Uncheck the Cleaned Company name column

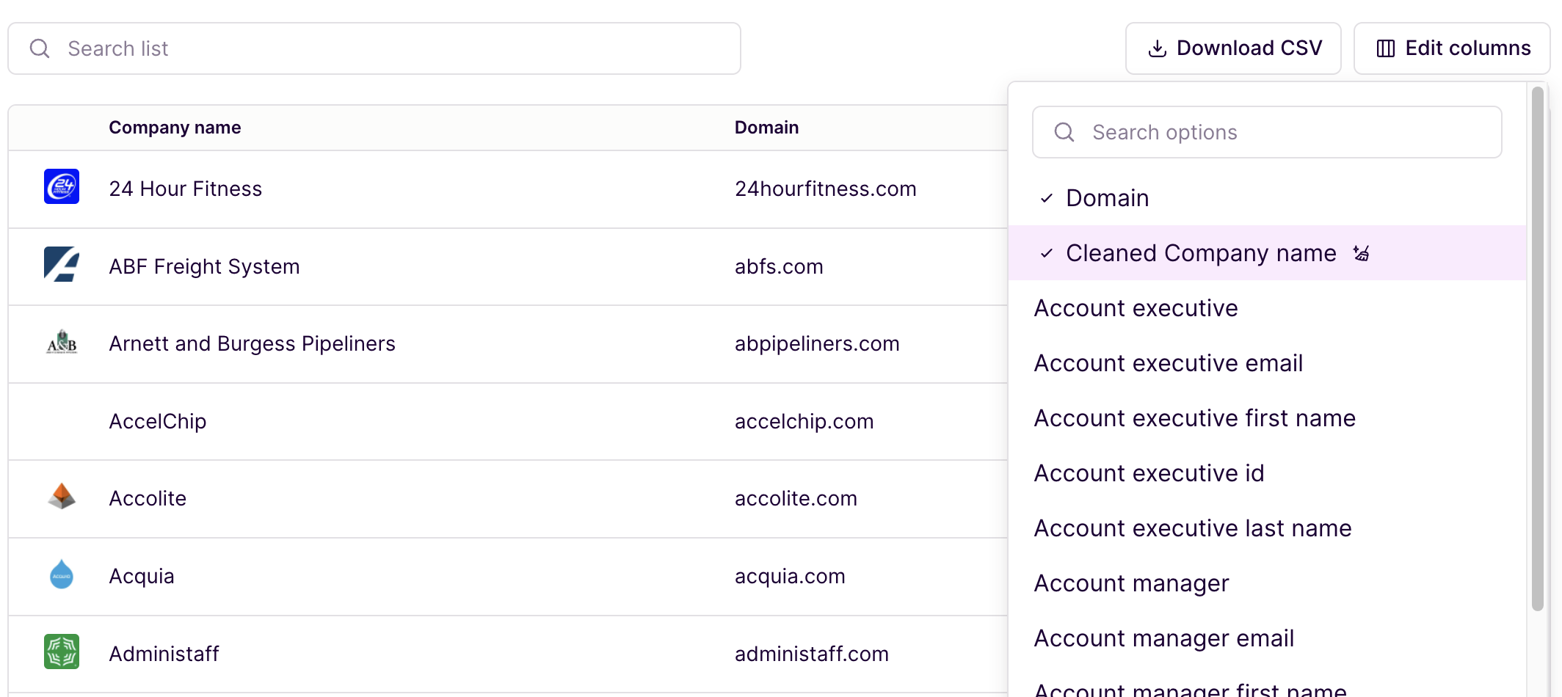tap(1200, 253)
